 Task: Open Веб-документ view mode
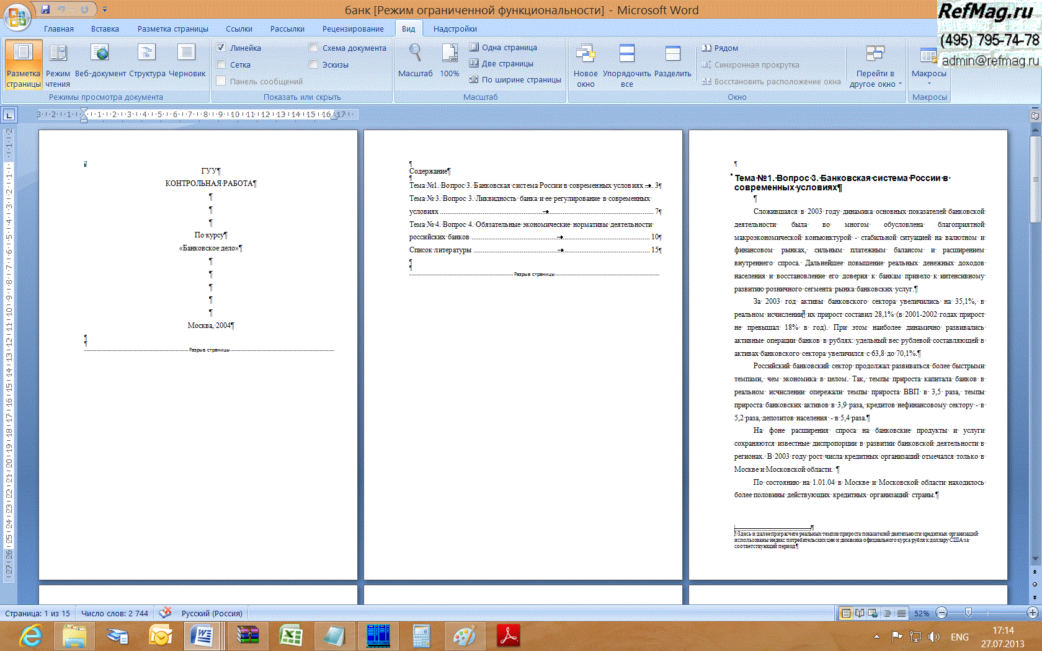(100, 62)
